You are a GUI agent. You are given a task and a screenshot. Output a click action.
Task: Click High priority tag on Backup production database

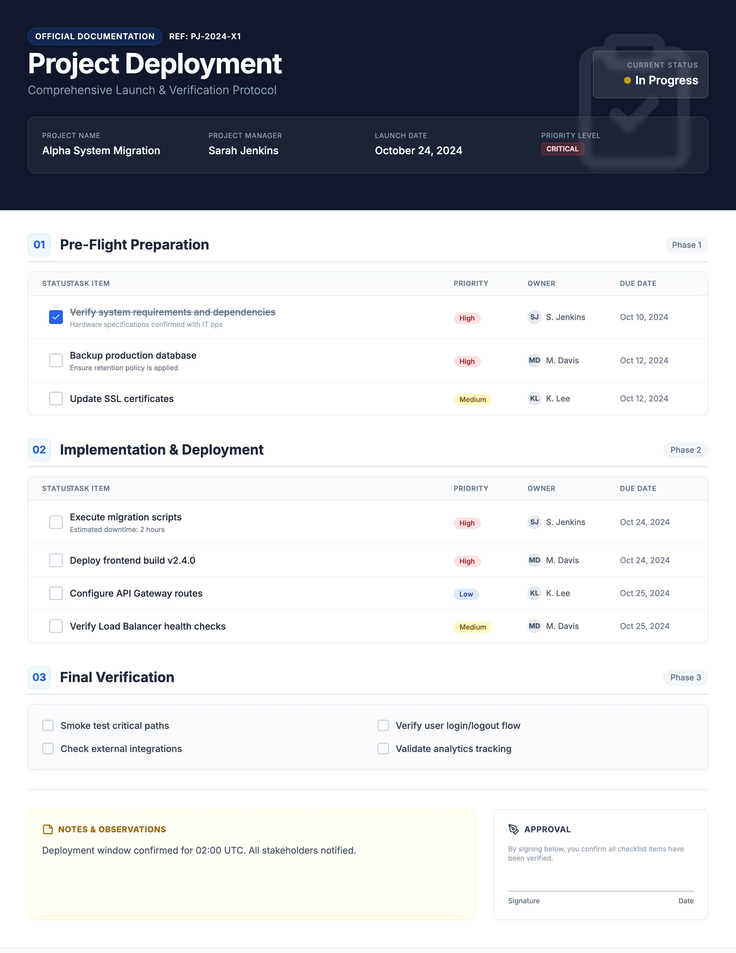point(467,362)
